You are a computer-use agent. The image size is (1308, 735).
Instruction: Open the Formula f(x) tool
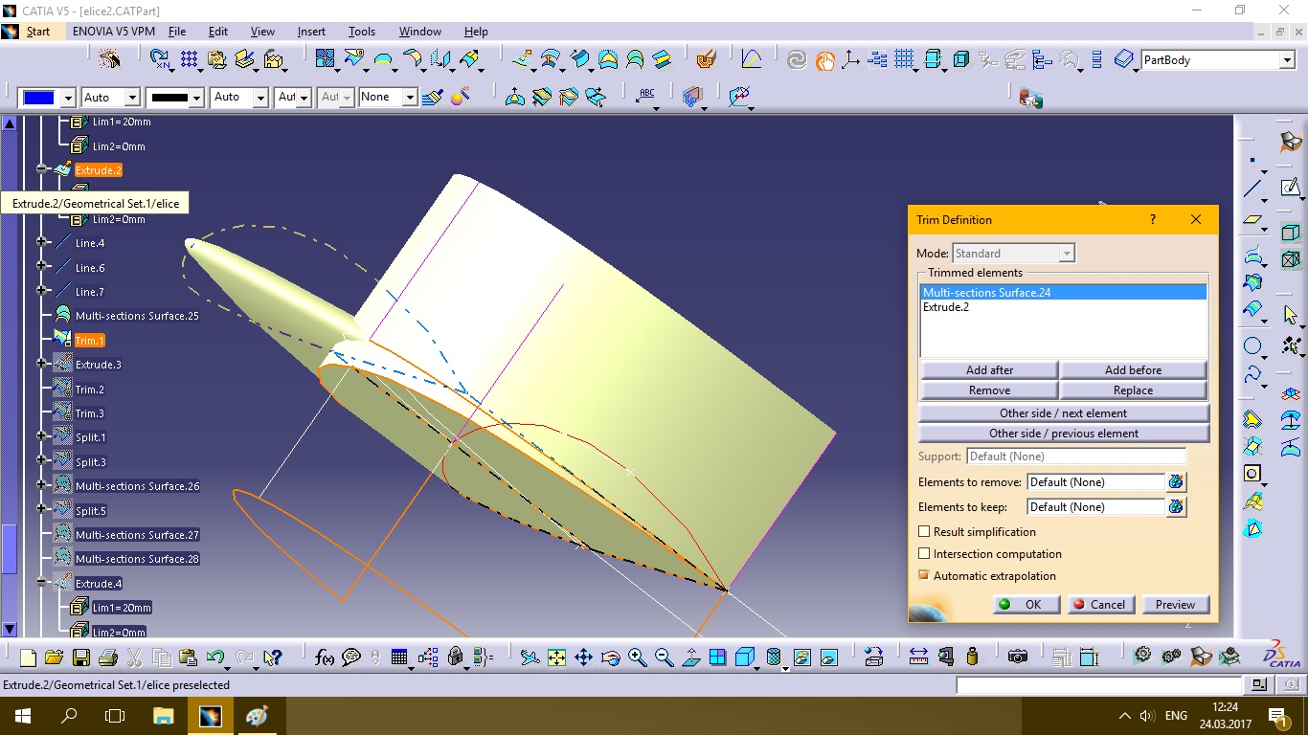pyautogui.click(x=325, y=657)
